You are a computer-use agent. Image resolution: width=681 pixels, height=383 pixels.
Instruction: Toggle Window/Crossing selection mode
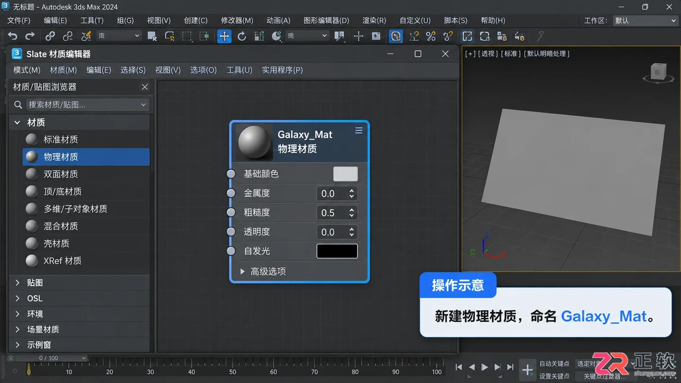tap(204, 36)
